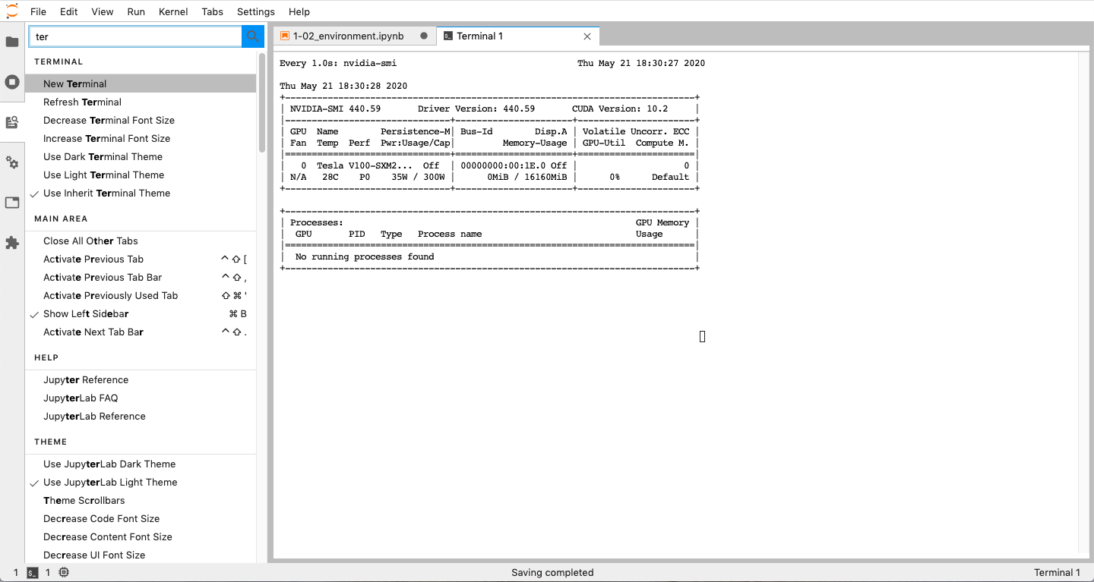The image size is (1094, 582).
Task: Click the kernel chip icon in status bar
Action: [64, 573]
